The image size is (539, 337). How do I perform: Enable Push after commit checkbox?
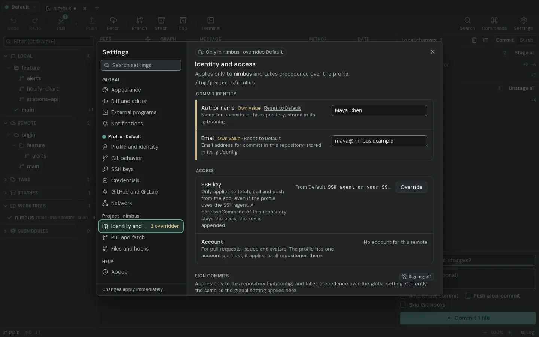[468, 296]
